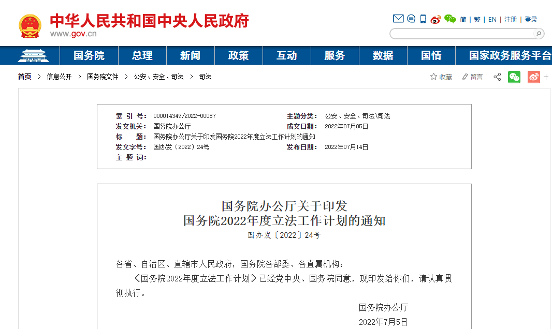
Task: Share the article via the red Weibo icon
Action: [533, 77]
